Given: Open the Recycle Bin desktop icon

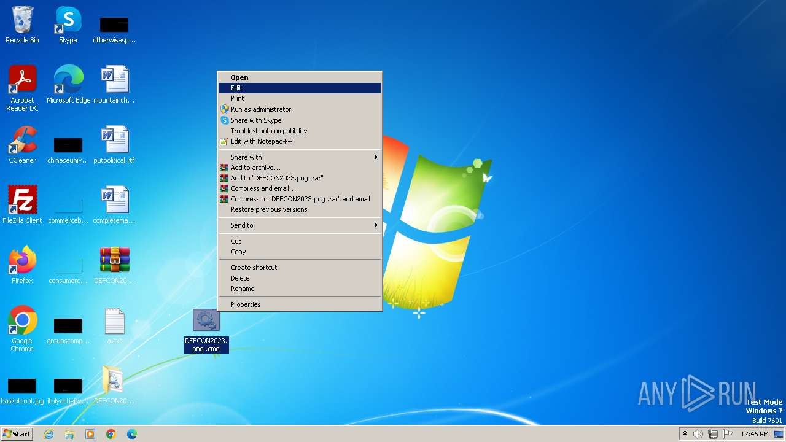Looking at the screenshot, I should [22, 25].
